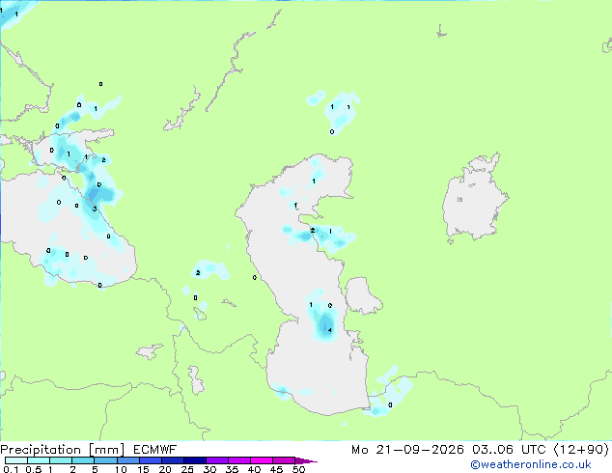
Task: Click Lake Sevan on the map
Action: click(x=200, y=314)
